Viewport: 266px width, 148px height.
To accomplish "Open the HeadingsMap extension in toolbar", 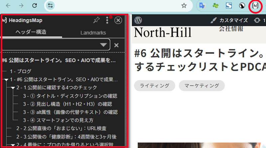I will [x=255, y=6].
